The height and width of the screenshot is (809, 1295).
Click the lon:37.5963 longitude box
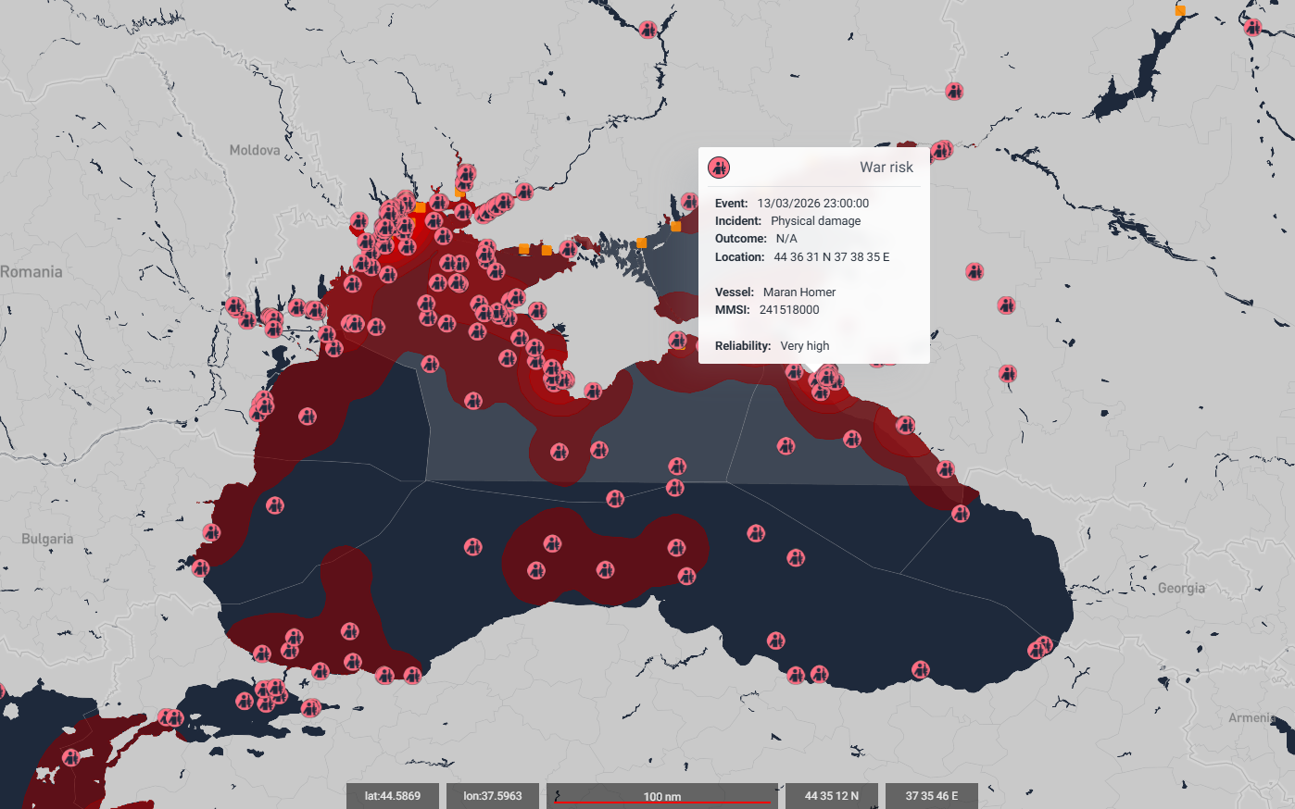(x=493, y=796)
